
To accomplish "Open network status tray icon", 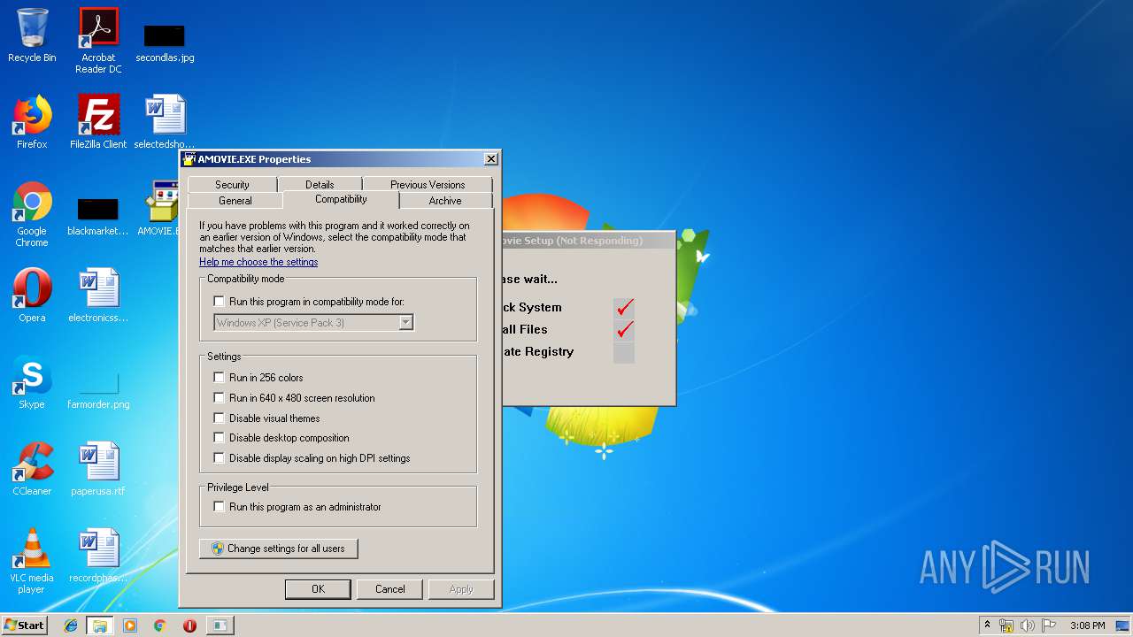I will click(x=1006, y=625).
